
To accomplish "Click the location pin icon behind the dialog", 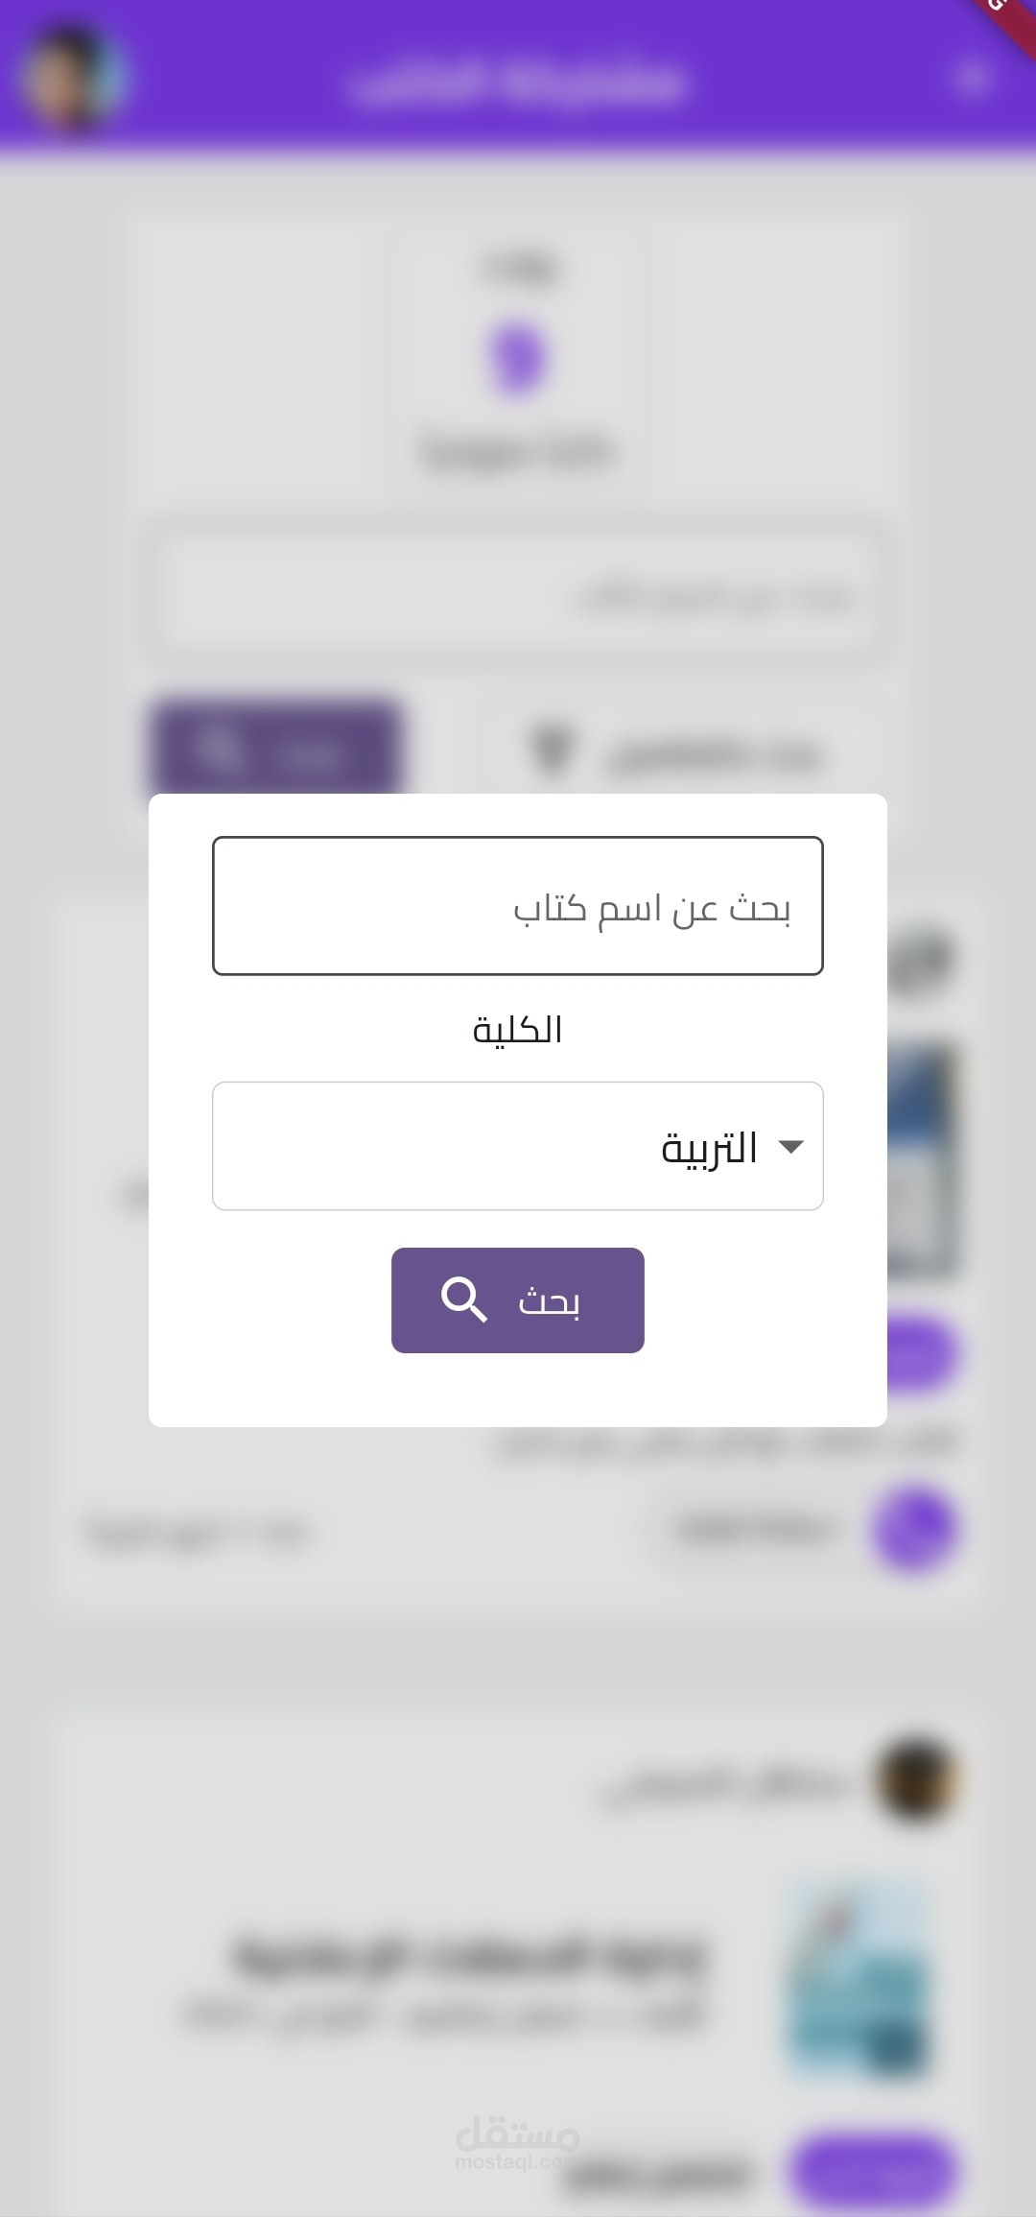I will tap(553, 751).
